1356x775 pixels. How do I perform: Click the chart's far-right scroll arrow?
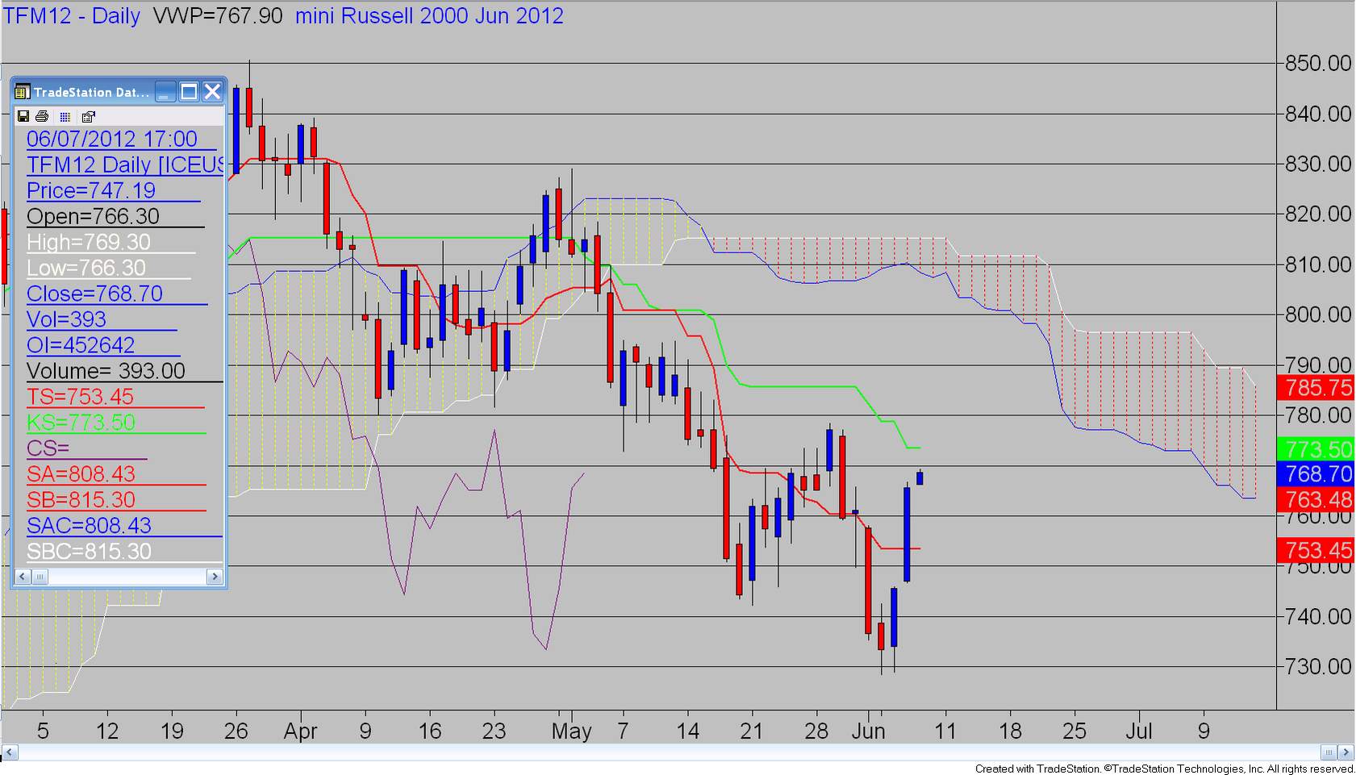click(x=1346, y=753)
